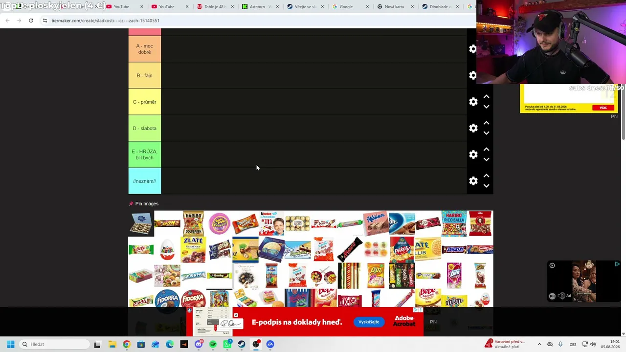Open settings gear for A - moc dobré tier
Image resolution: width=626 pixels, height=352 pixels.
tap(473, 49)
